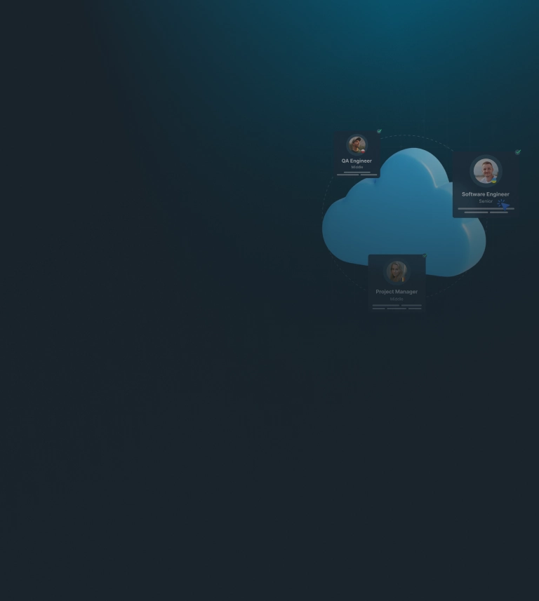Click the Middle level under Project Manager
The width and height of the screenshot is (539, 601).
pyautogui.click(x=397, y=299)
